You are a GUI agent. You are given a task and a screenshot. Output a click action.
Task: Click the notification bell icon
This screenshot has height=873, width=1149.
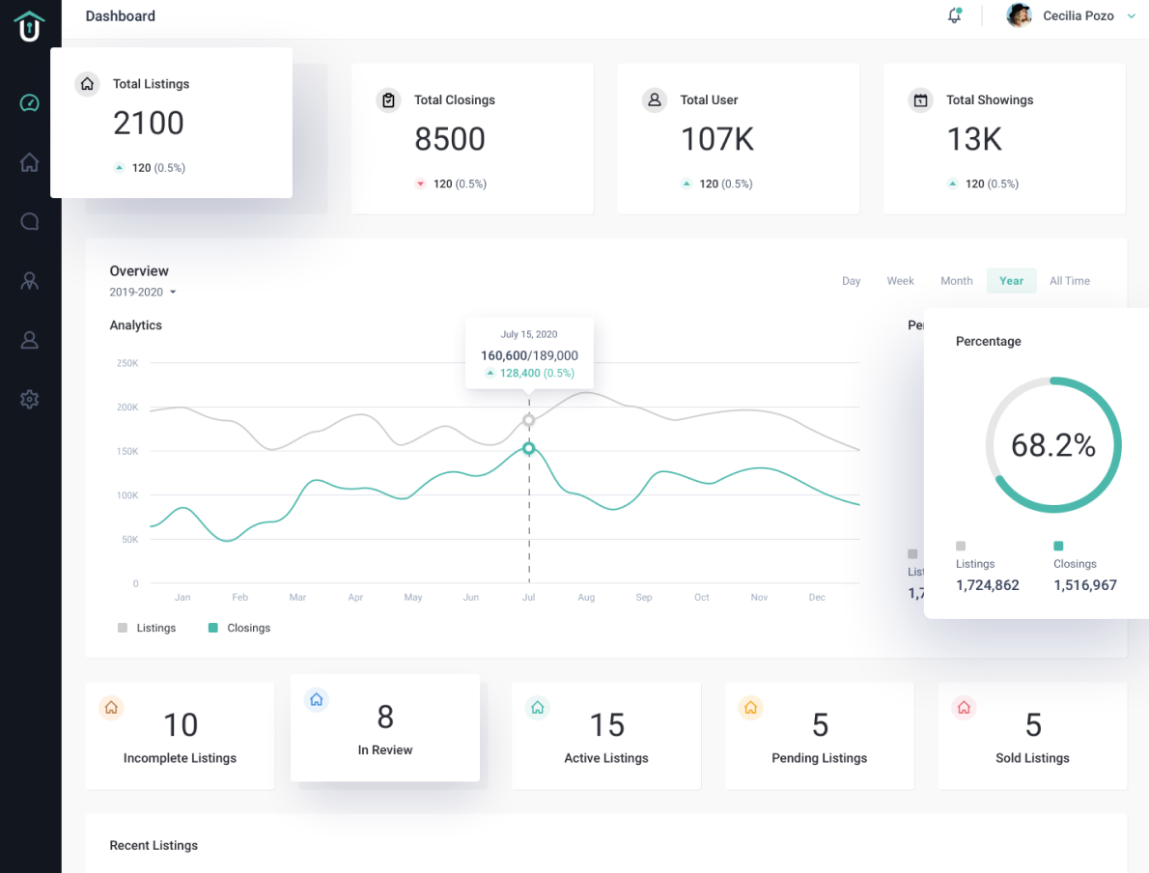click(954, 15)
